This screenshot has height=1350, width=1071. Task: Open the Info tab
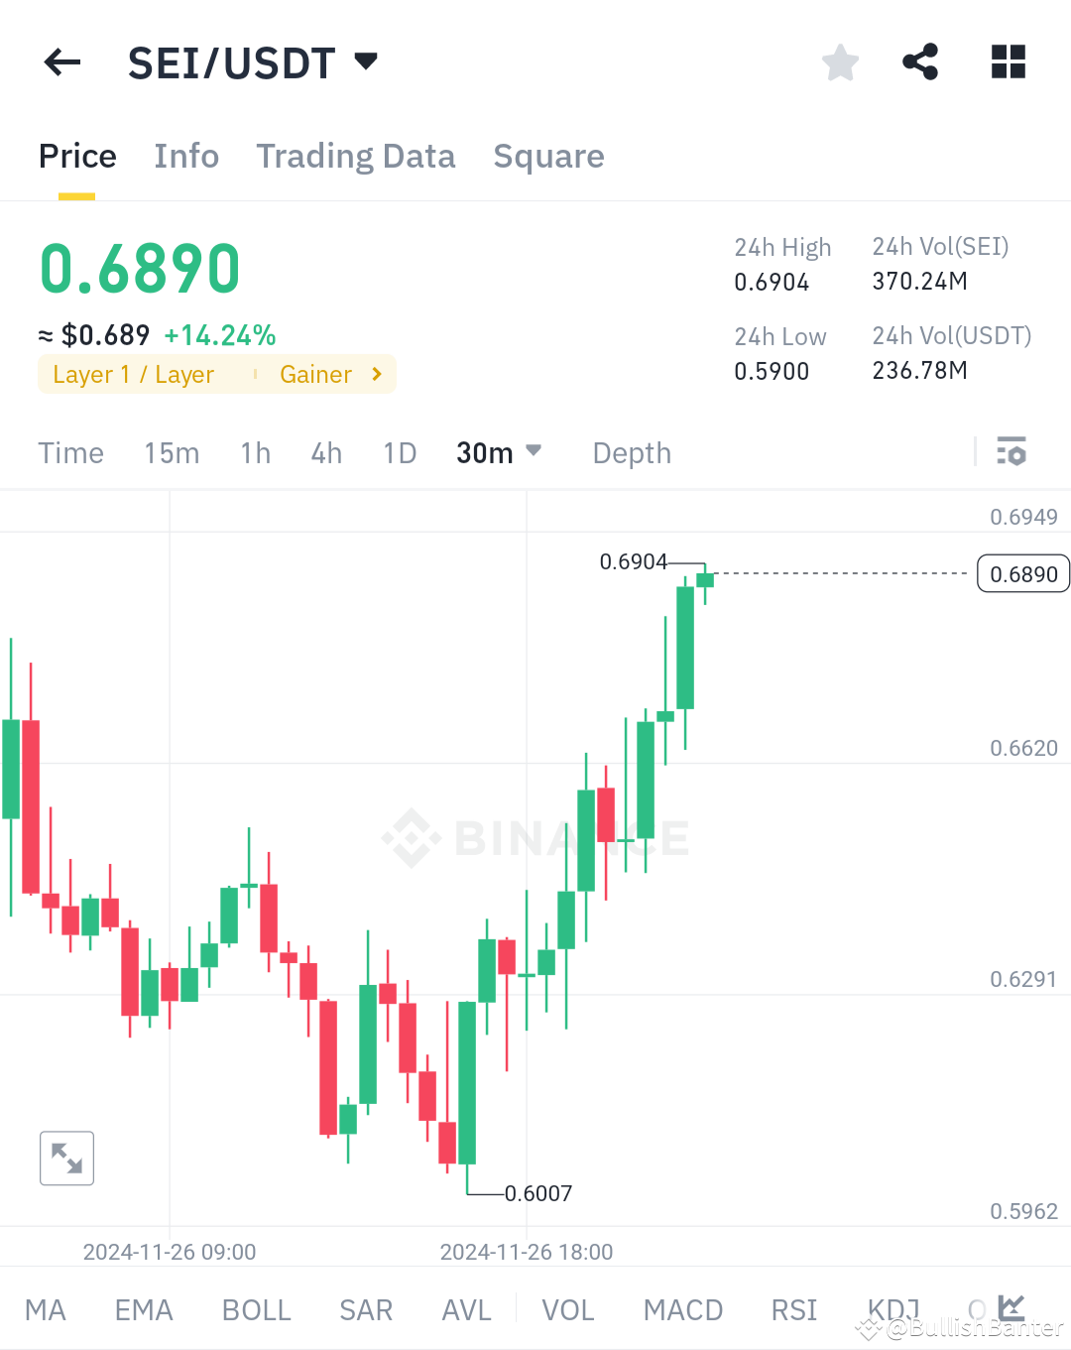(x=185, y=156)
